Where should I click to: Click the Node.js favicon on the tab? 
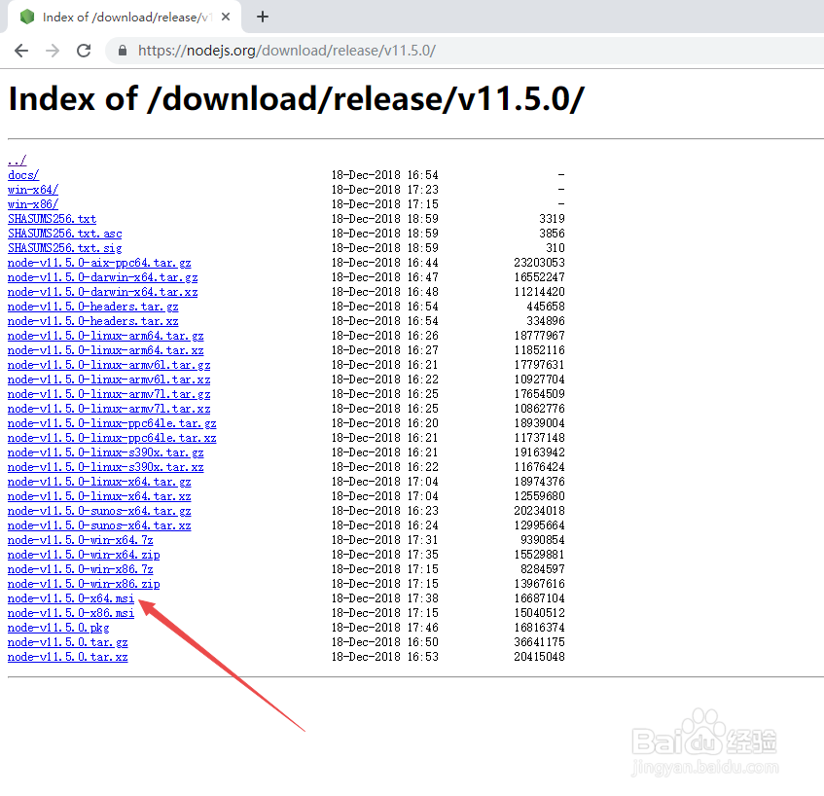pos(27,17)
